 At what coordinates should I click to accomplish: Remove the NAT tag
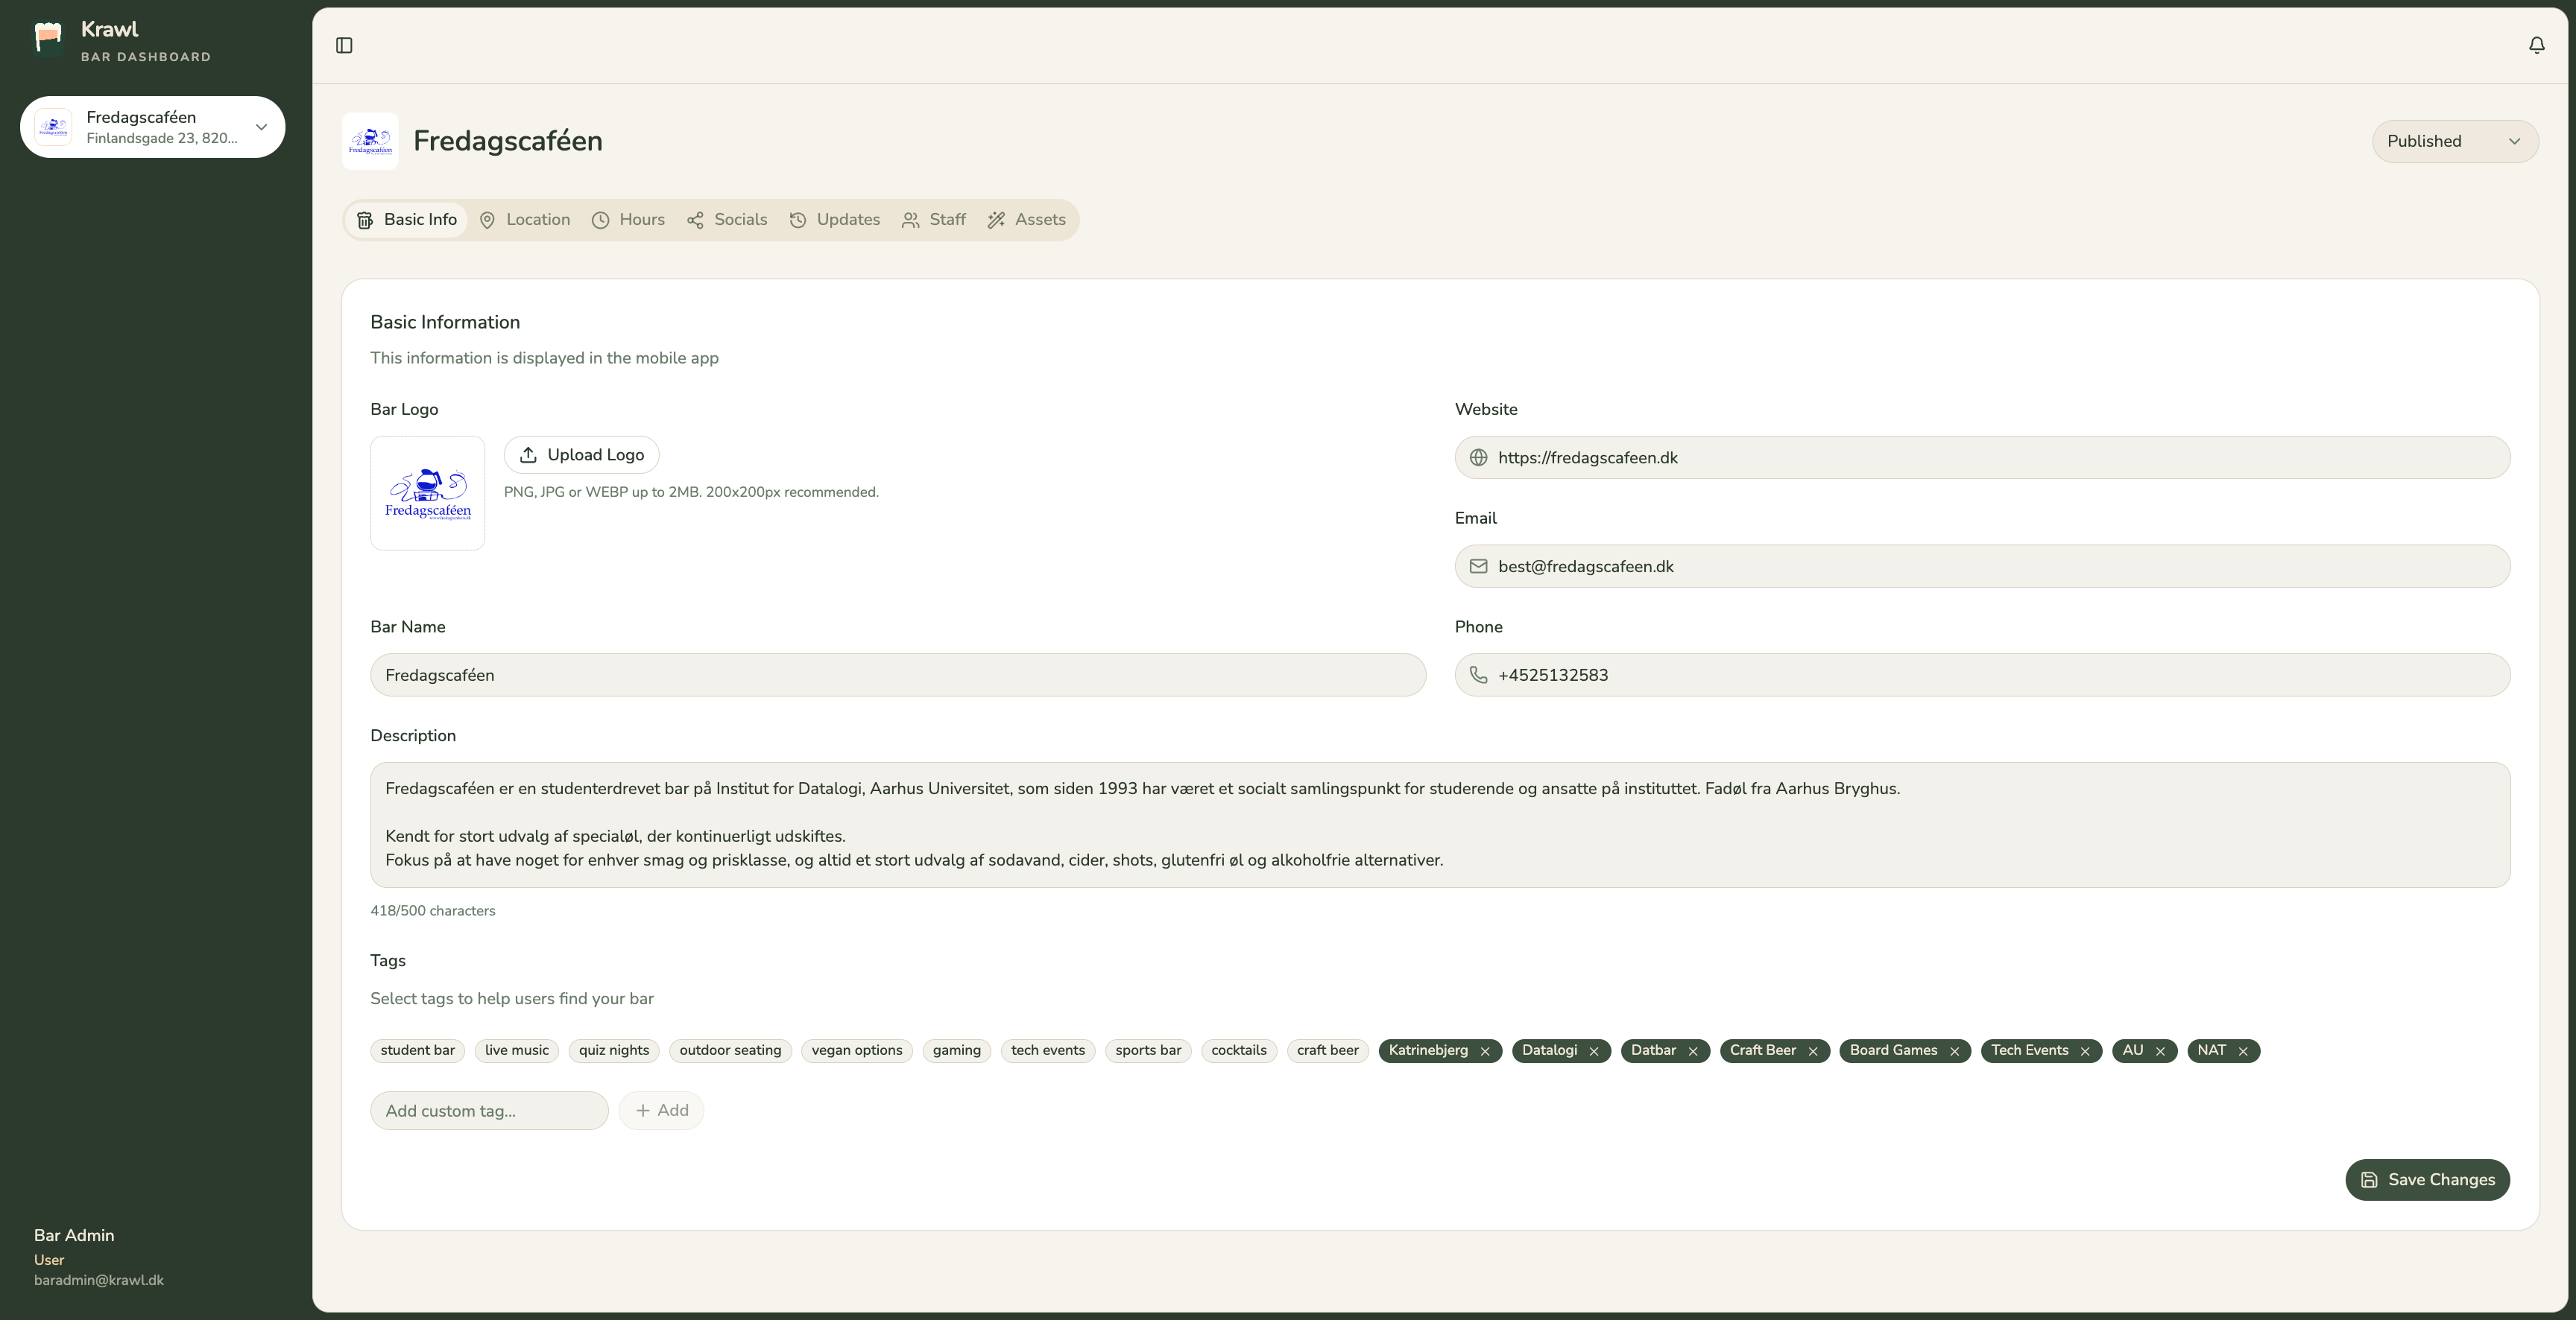pyautogui.click(x=2243, y=1051)
